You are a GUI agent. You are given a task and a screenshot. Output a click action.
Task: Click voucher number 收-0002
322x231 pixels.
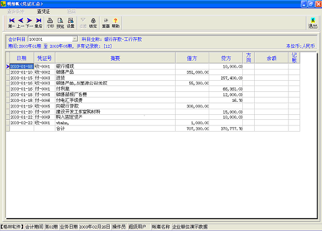click(x=44, y=72)
